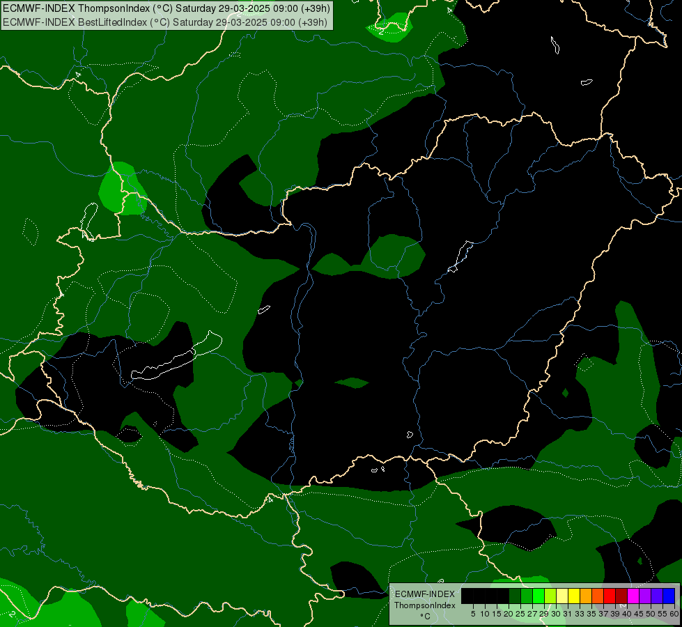Click the bright green 27-29 legend swatch
The height and width of the screenshot is (627, 682).
(x=538, y=596)
